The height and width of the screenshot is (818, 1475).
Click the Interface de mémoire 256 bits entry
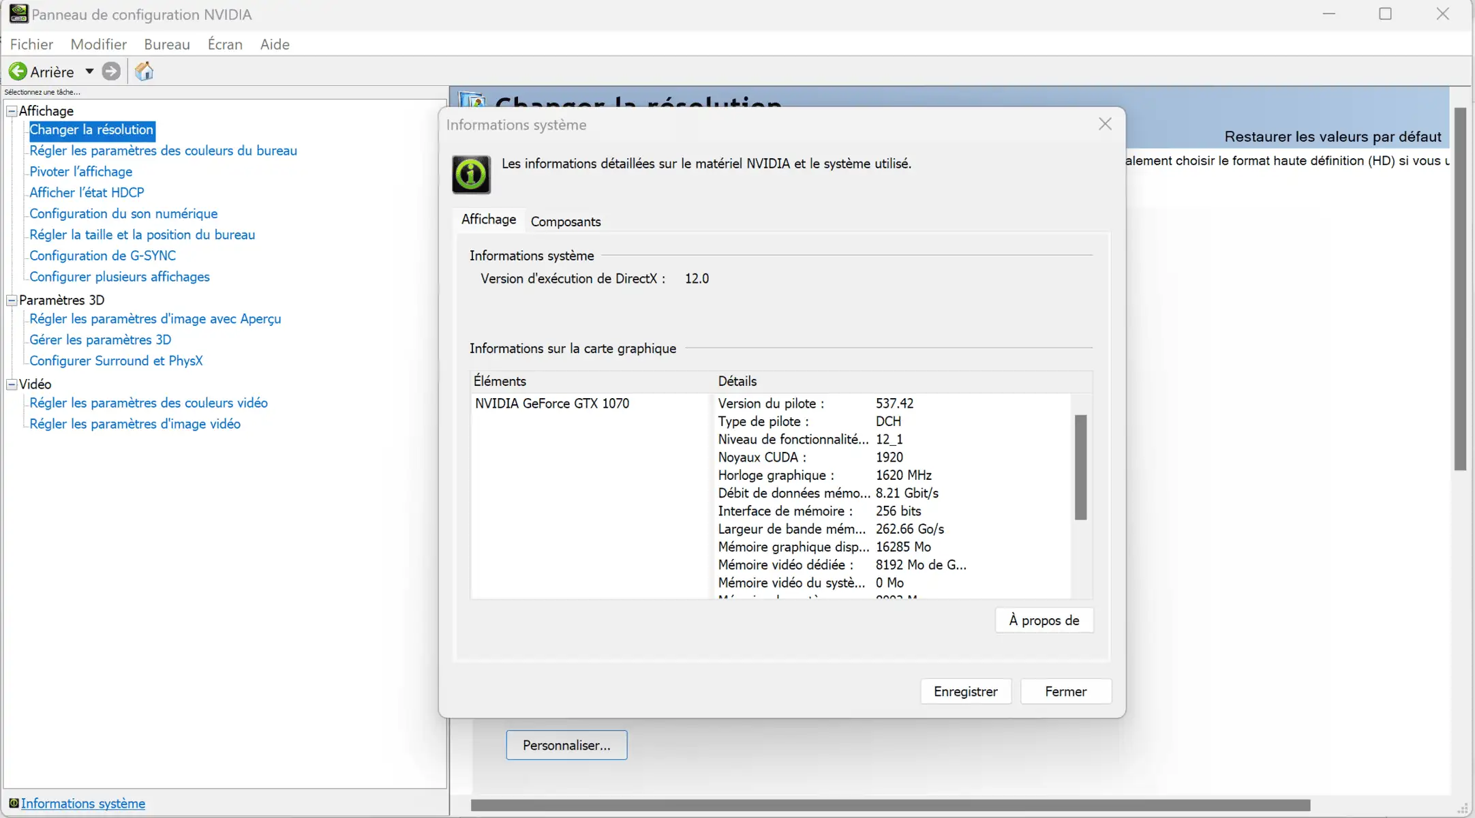pos(819,511)
